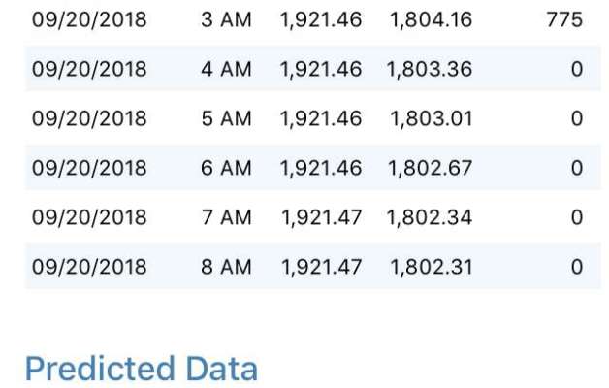609x388 pixels.
Task: Click the zero value in 4 AM row
Action: tap(577, 69)
